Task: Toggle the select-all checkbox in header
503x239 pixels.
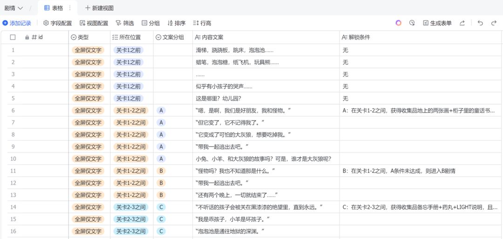Action: pyautogui.click(x=13, y=37)
